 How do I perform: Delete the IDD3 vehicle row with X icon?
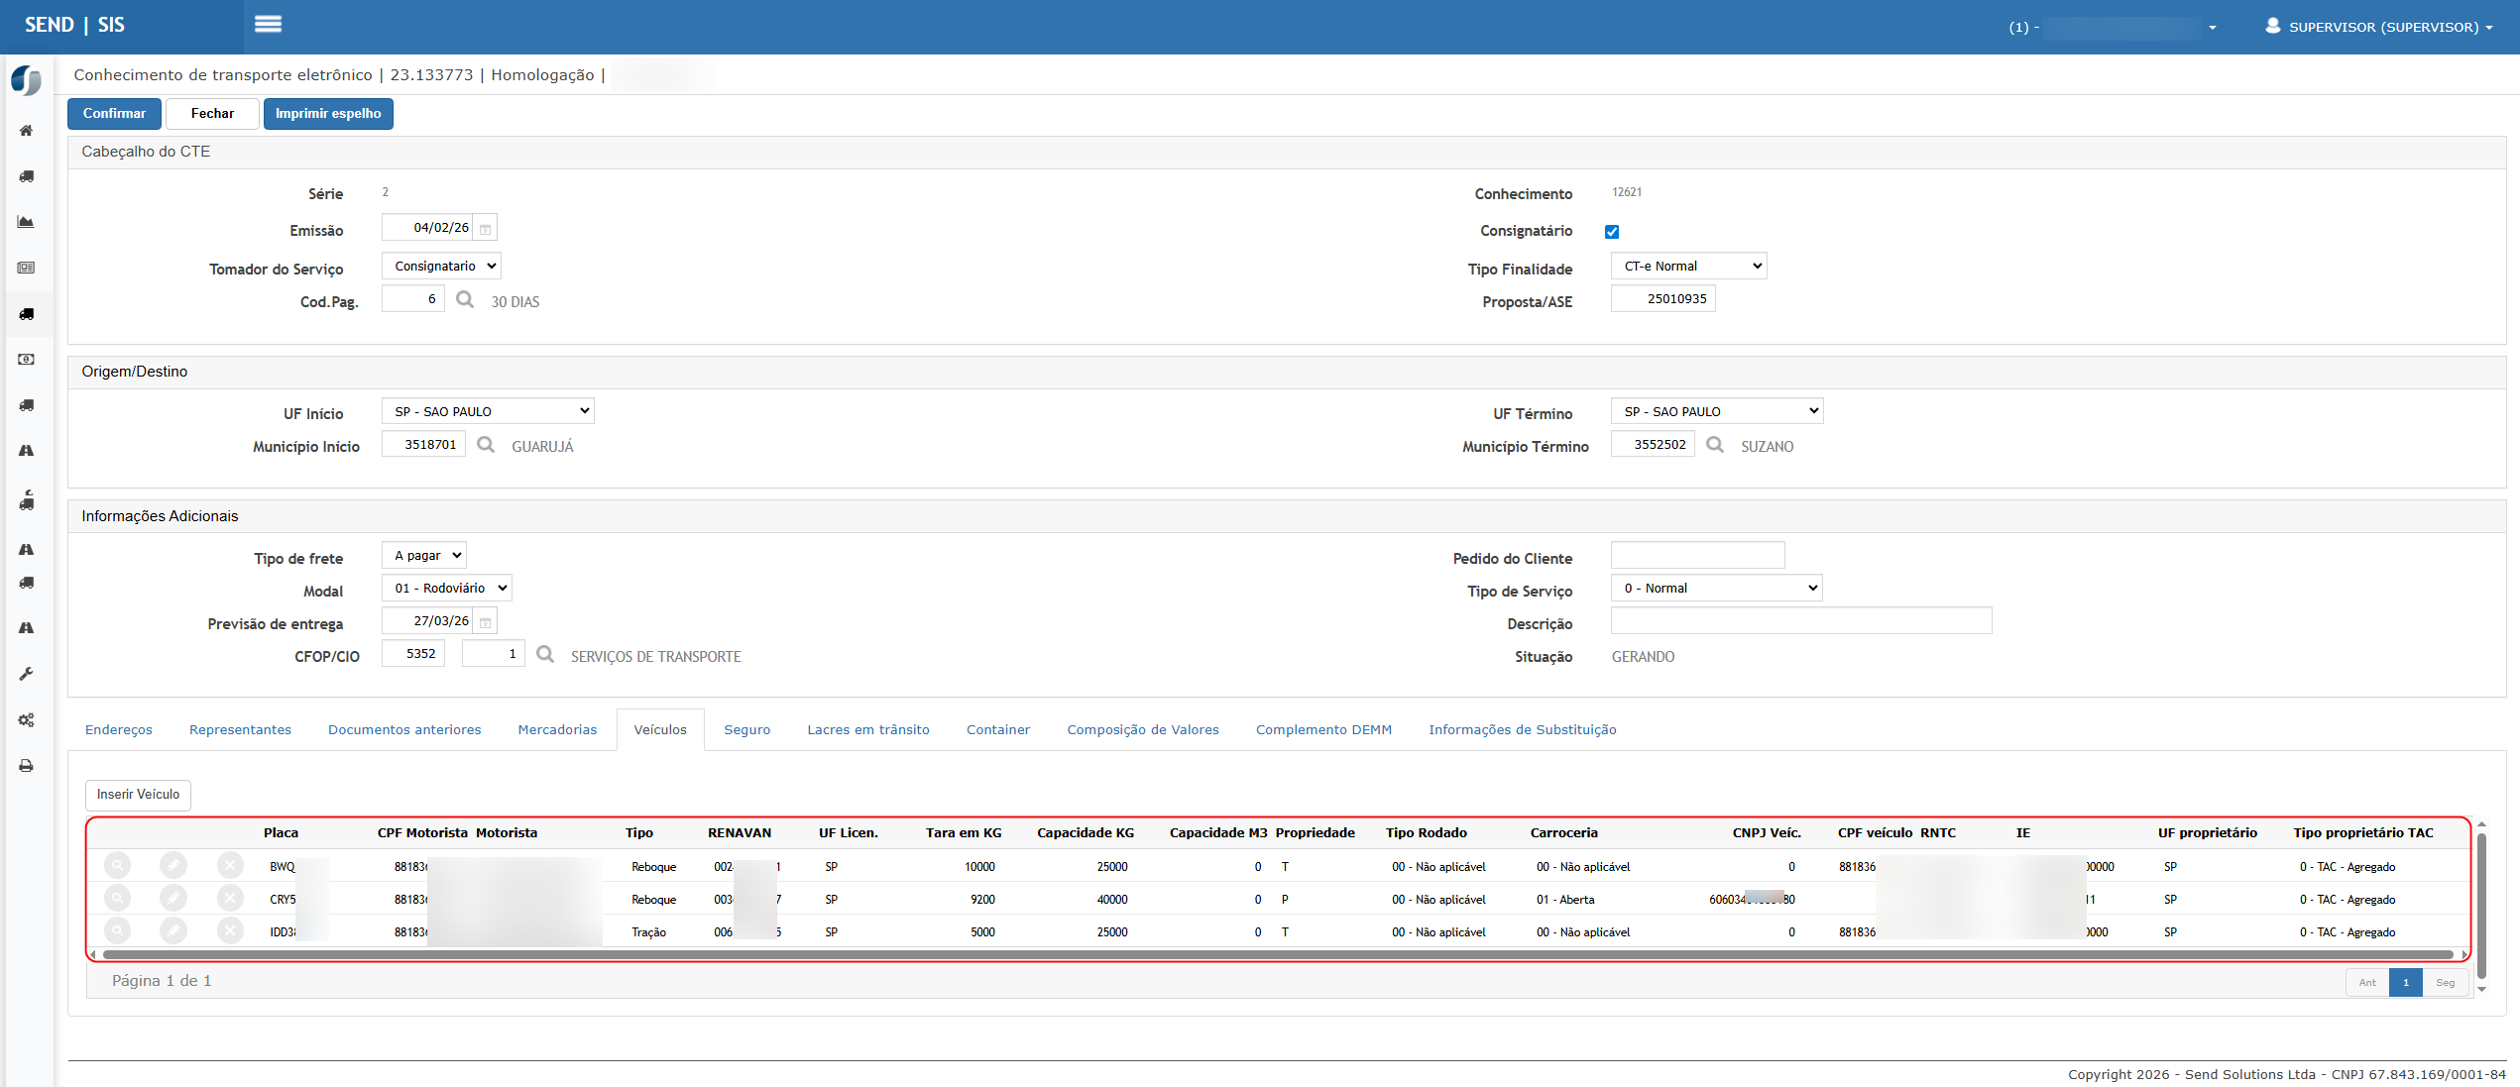tap(230, 931)
